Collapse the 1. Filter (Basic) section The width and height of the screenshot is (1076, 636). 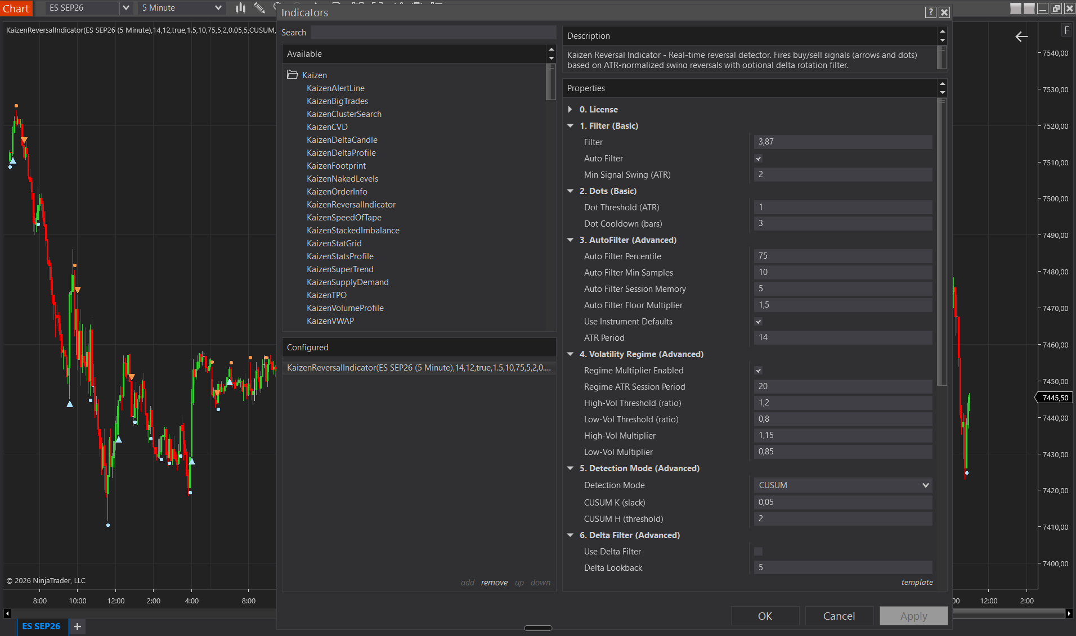(x=570, y=126)
